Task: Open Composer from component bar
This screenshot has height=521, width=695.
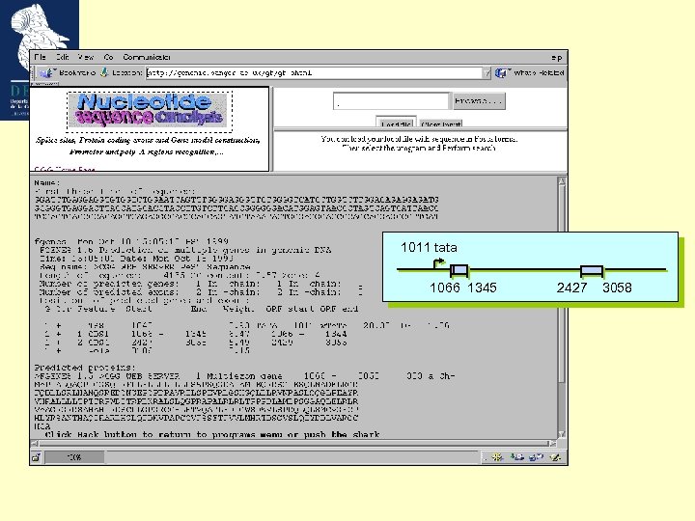Action: click(555, 457)
